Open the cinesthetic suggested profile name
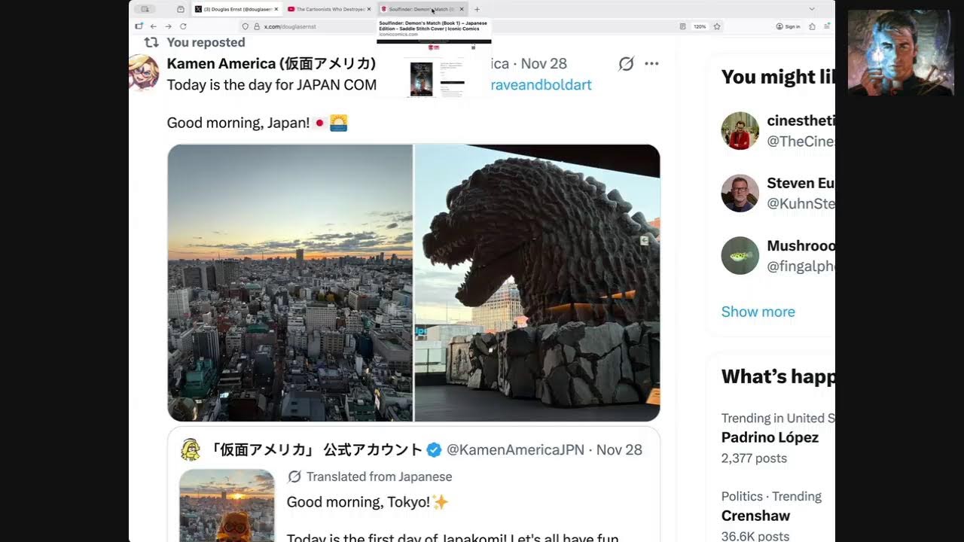964x542 pixels. (801, 120)
